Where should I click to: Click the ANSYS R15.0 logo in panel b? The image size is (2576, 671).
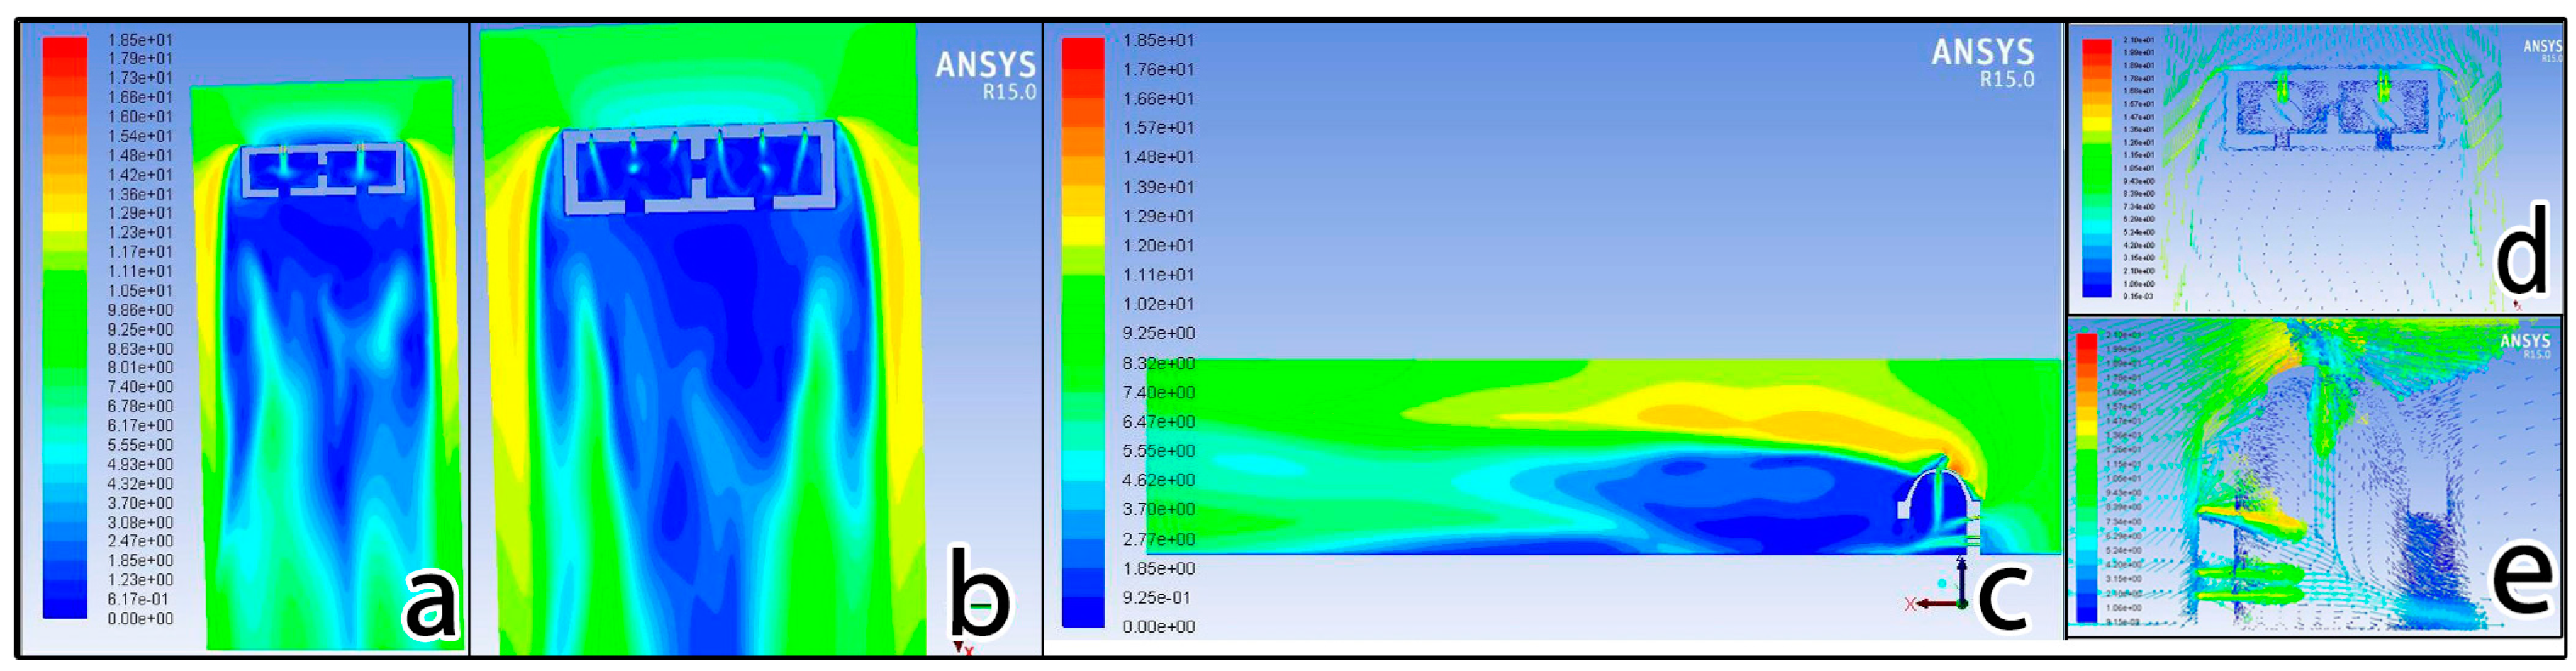pyautogui.click(x=985, y=75)
